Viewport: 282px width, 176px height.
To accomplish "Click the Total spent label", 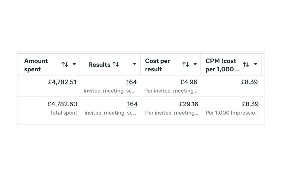I will tap(63, 113).
